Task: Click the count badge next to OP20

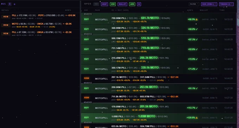Action: click(96, 4)
